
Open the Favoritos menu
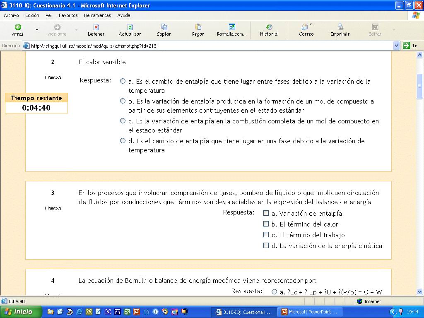(x=68, y=15)
